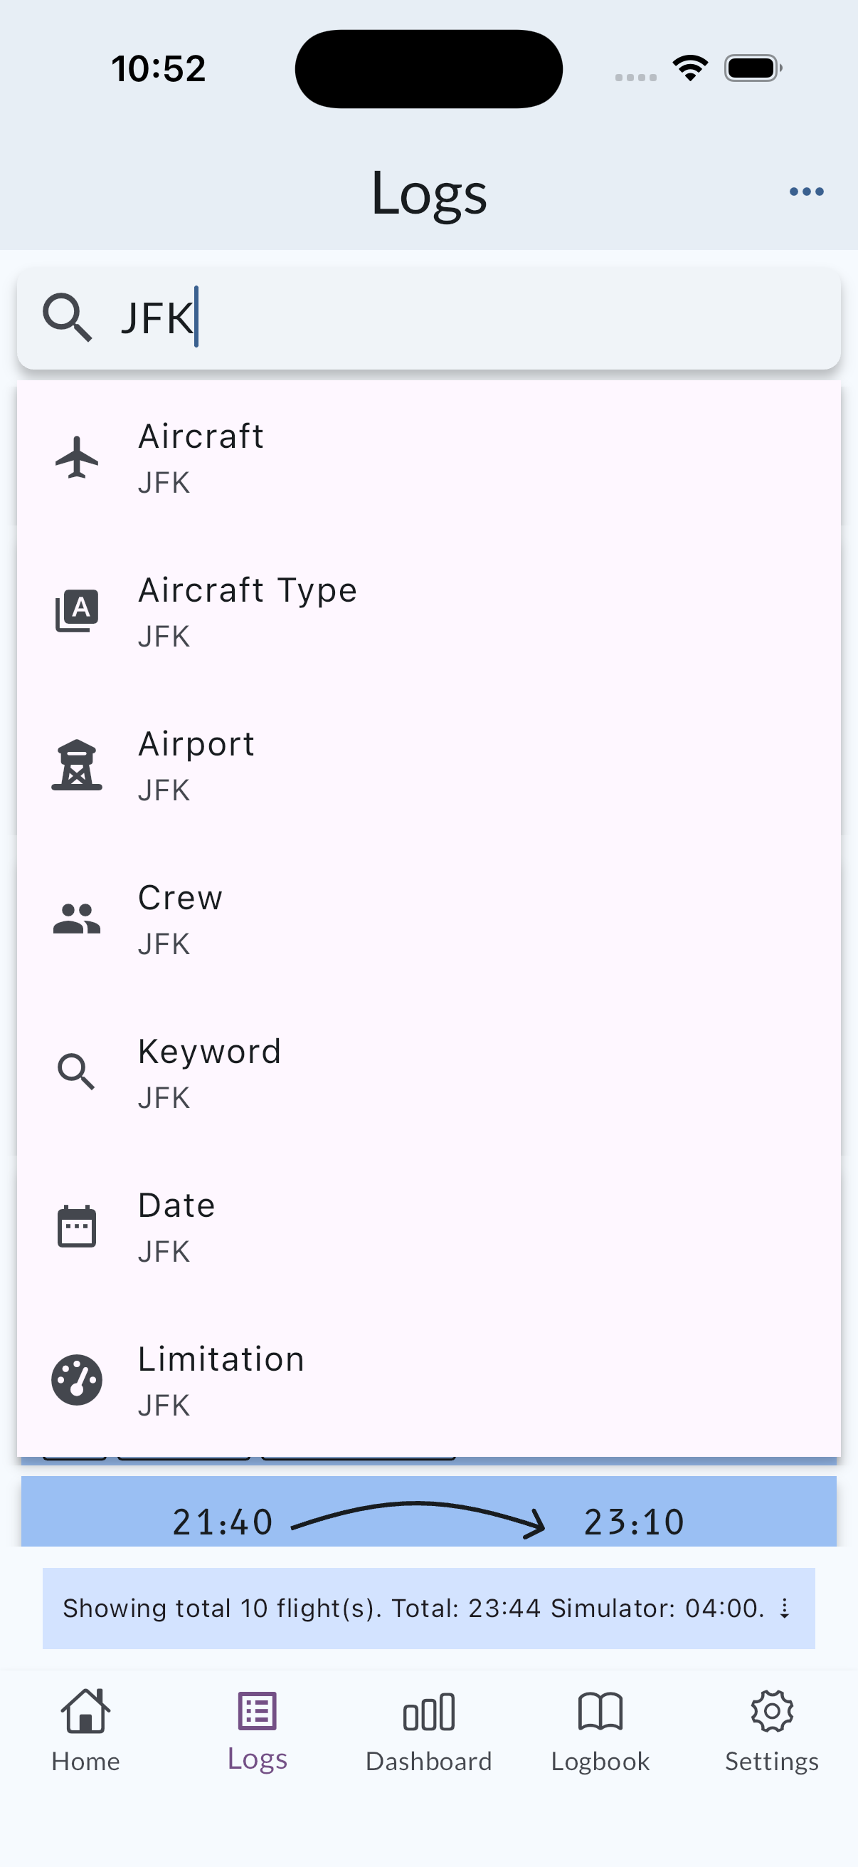Tap the search bar magnifier icon
This screenshot has height=1867, width=858.
(67, 318)
